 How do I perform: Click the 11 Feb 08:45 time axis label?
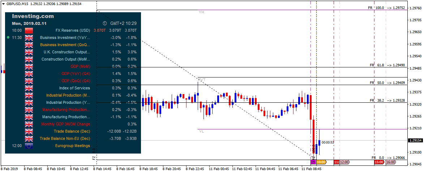pyautogui.click(x=312, y=169)
